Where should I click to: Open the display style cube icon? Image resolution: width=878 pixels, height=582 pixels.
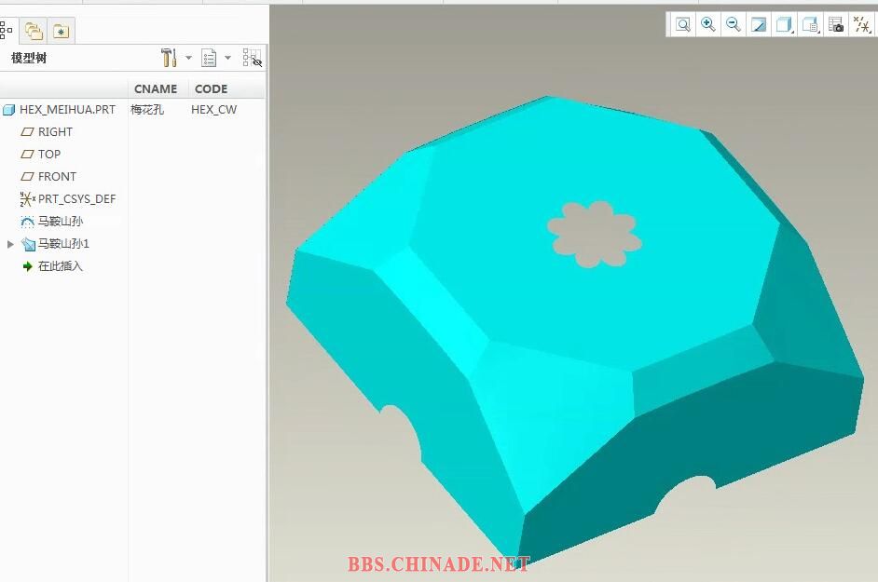pyautogui.click(x=784, y=25)
